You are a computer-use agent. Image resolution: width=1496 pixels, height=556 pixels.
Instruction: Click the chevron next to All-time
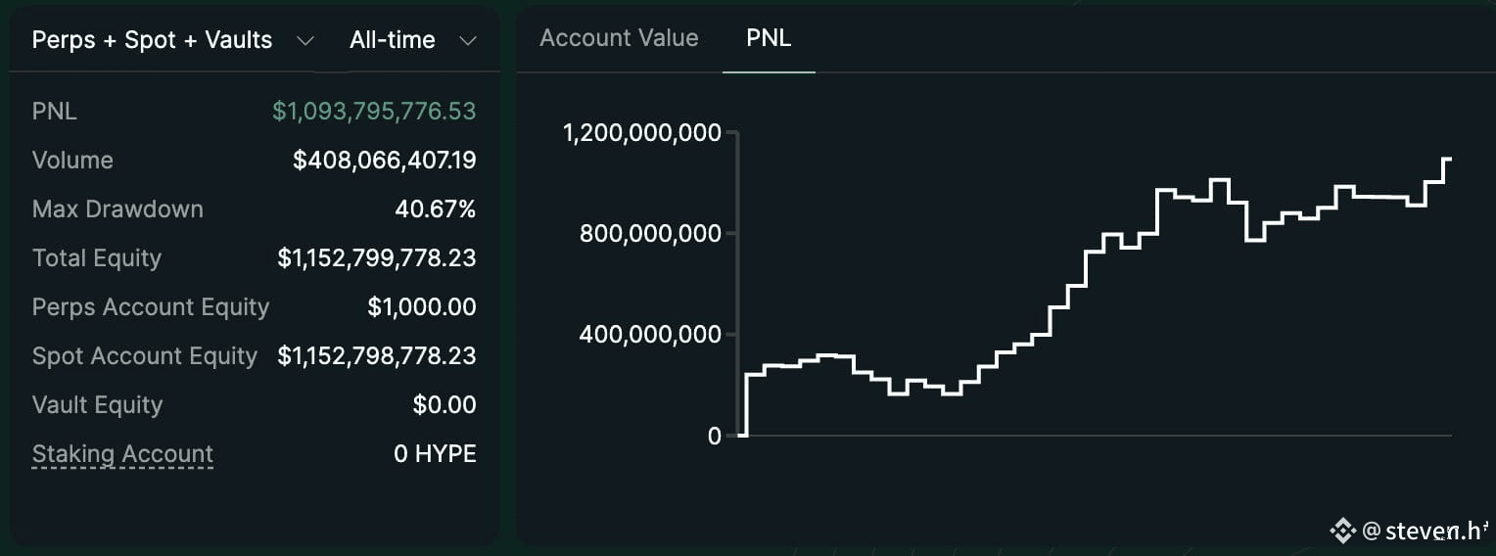coord(468,40)
